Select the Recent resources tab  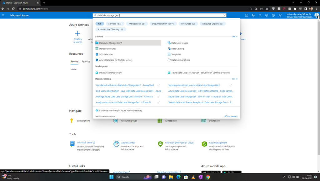point(74,61)
